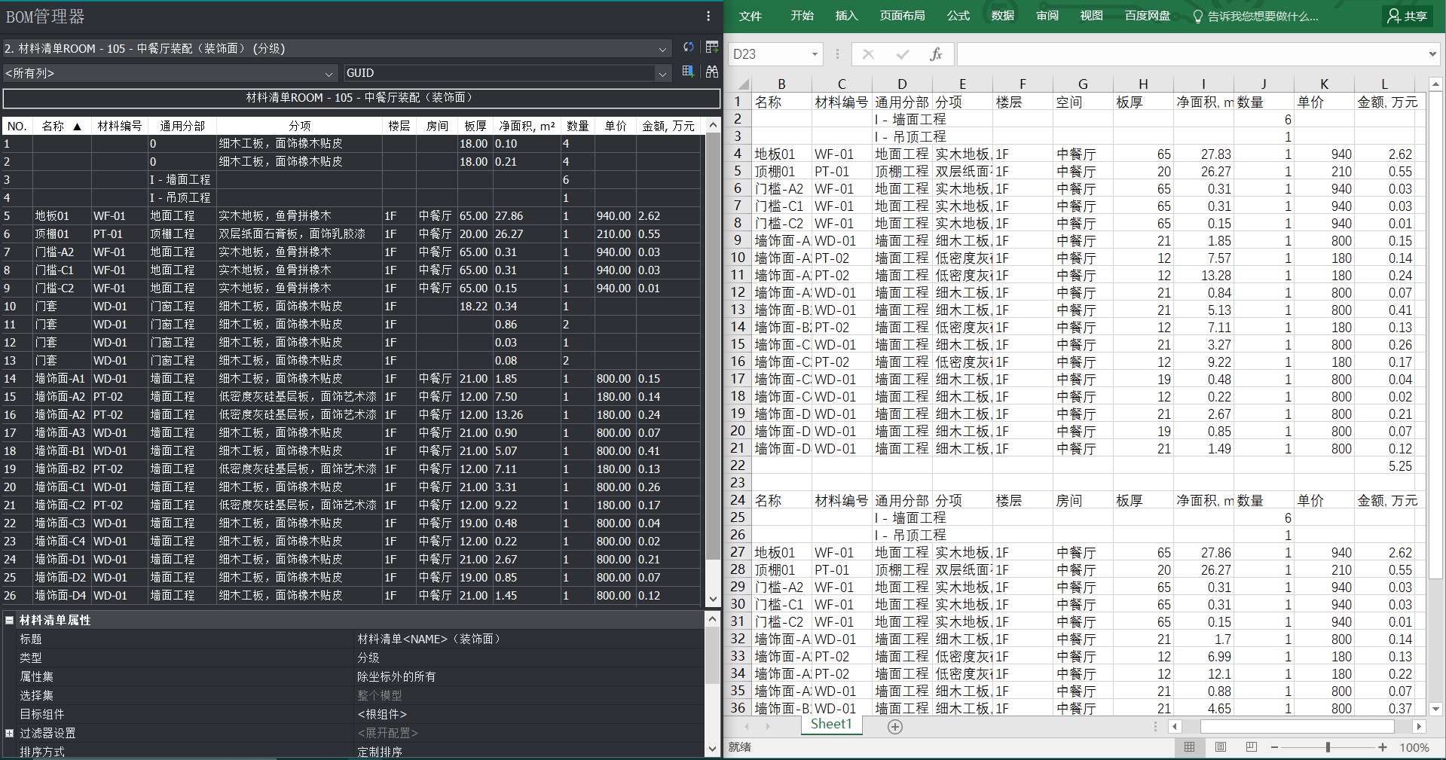Add a column with the add-column icon

pos(686,72)
